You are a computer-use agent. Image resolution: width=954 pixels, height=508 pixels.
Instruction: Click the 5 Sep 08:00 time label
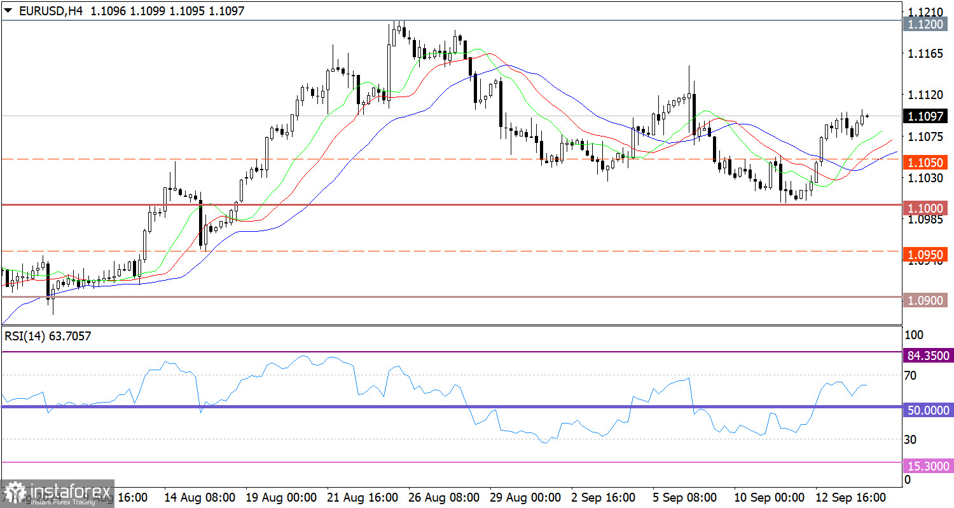click(x=686, y=497)
